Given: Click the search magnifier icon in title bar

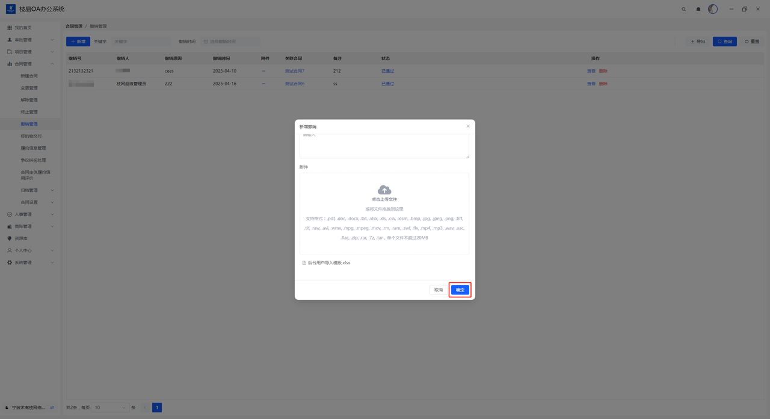Looking at the screenshot, I should coord(683,9).
